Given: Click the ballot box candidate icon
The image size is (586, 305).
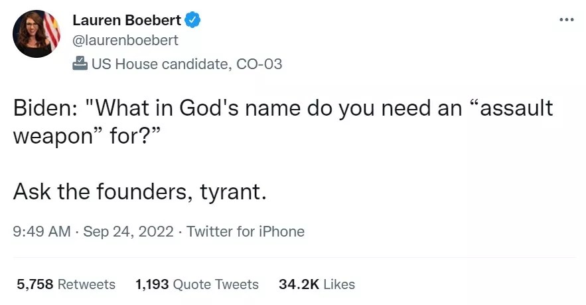Looking at the screenshot, I should pyautogui.click(x=79, y=64).
